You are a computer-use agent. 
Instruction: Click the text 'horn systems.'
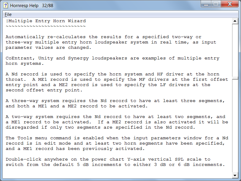pyautogui.click(x=25, y=63)
